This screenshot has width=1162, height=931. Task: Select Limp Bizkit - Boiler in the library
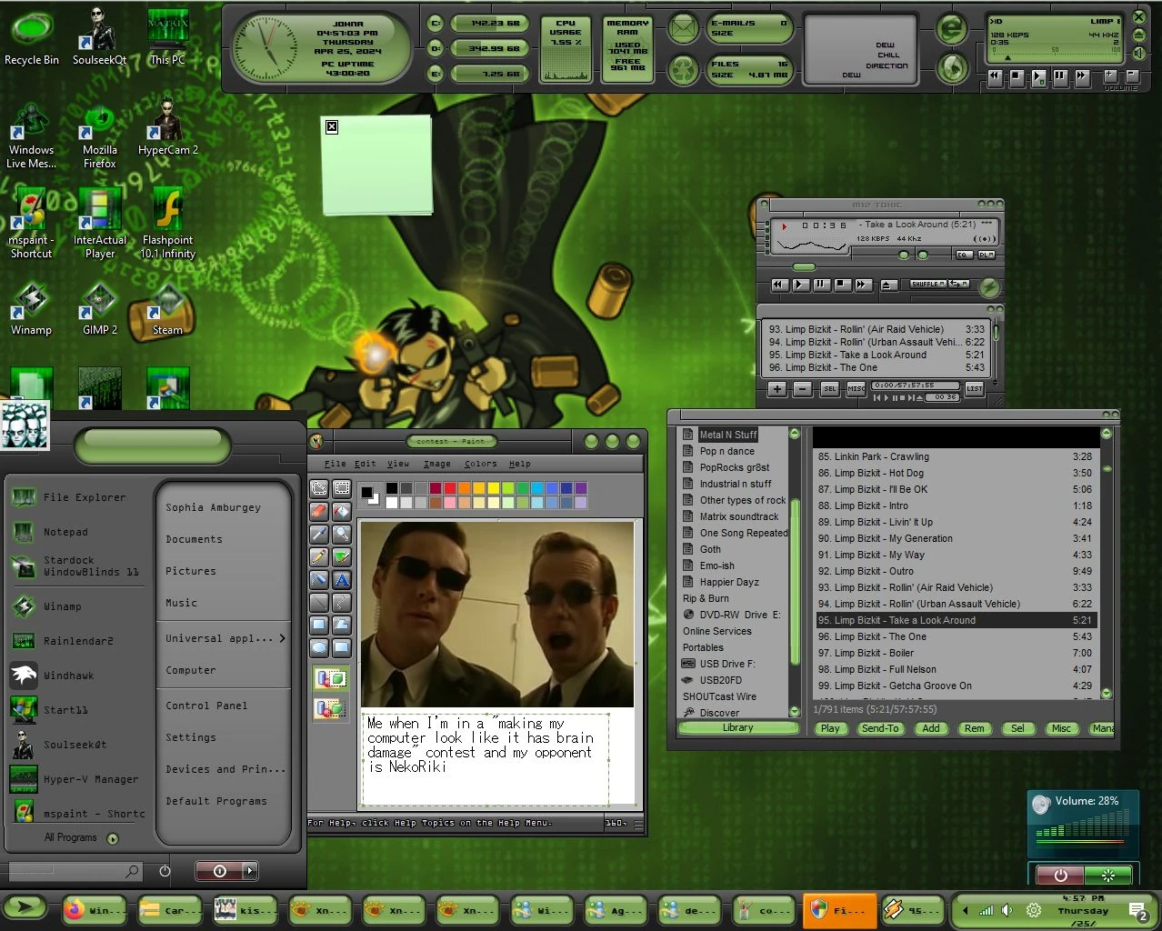pos(955,653)
